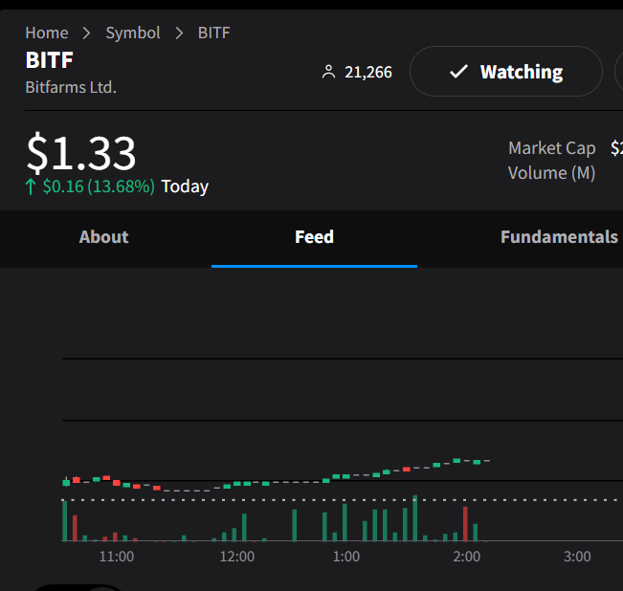623x591 pixels.
Task: Click the $0.16 (13.68%) change text
Action: [x=99, y=186]
